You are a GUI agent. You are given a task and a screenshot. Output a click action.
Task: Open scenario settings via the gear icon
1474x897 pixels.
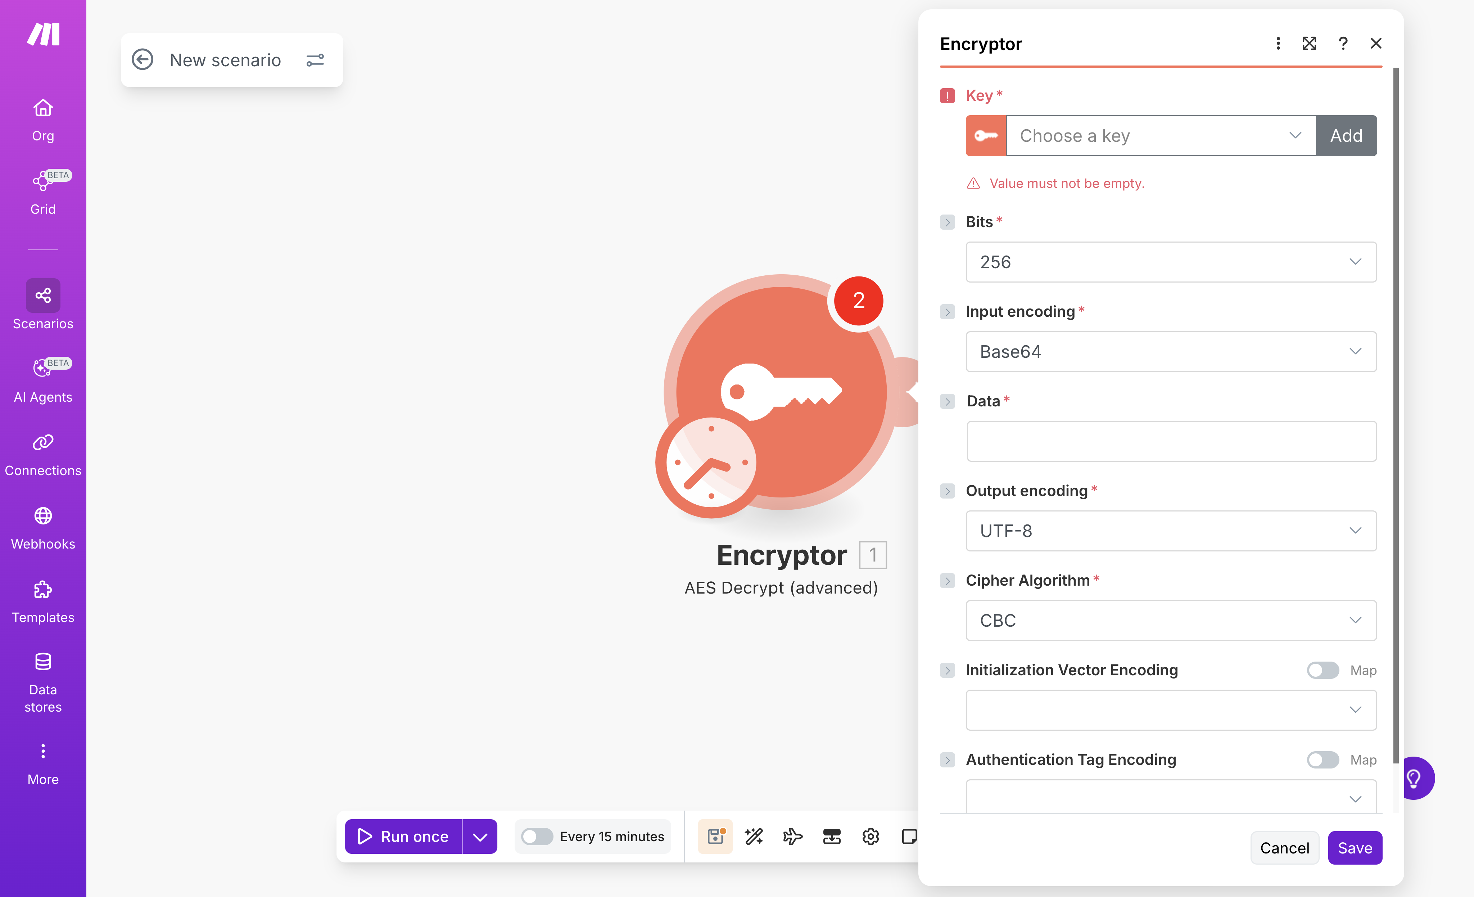pos(871,836)
